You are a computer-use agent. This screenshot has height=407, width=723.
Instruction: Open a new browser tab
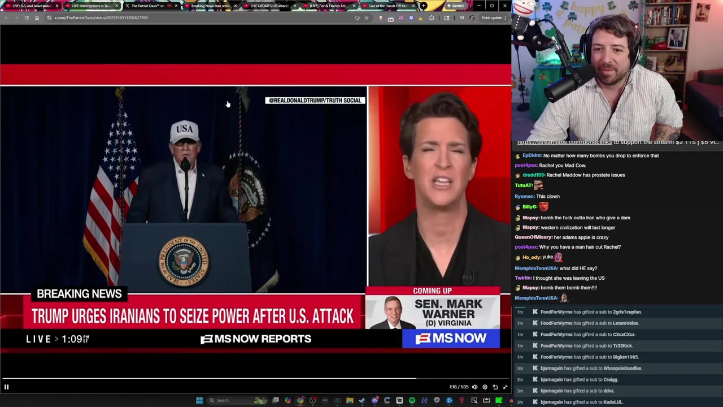(423, 6)
